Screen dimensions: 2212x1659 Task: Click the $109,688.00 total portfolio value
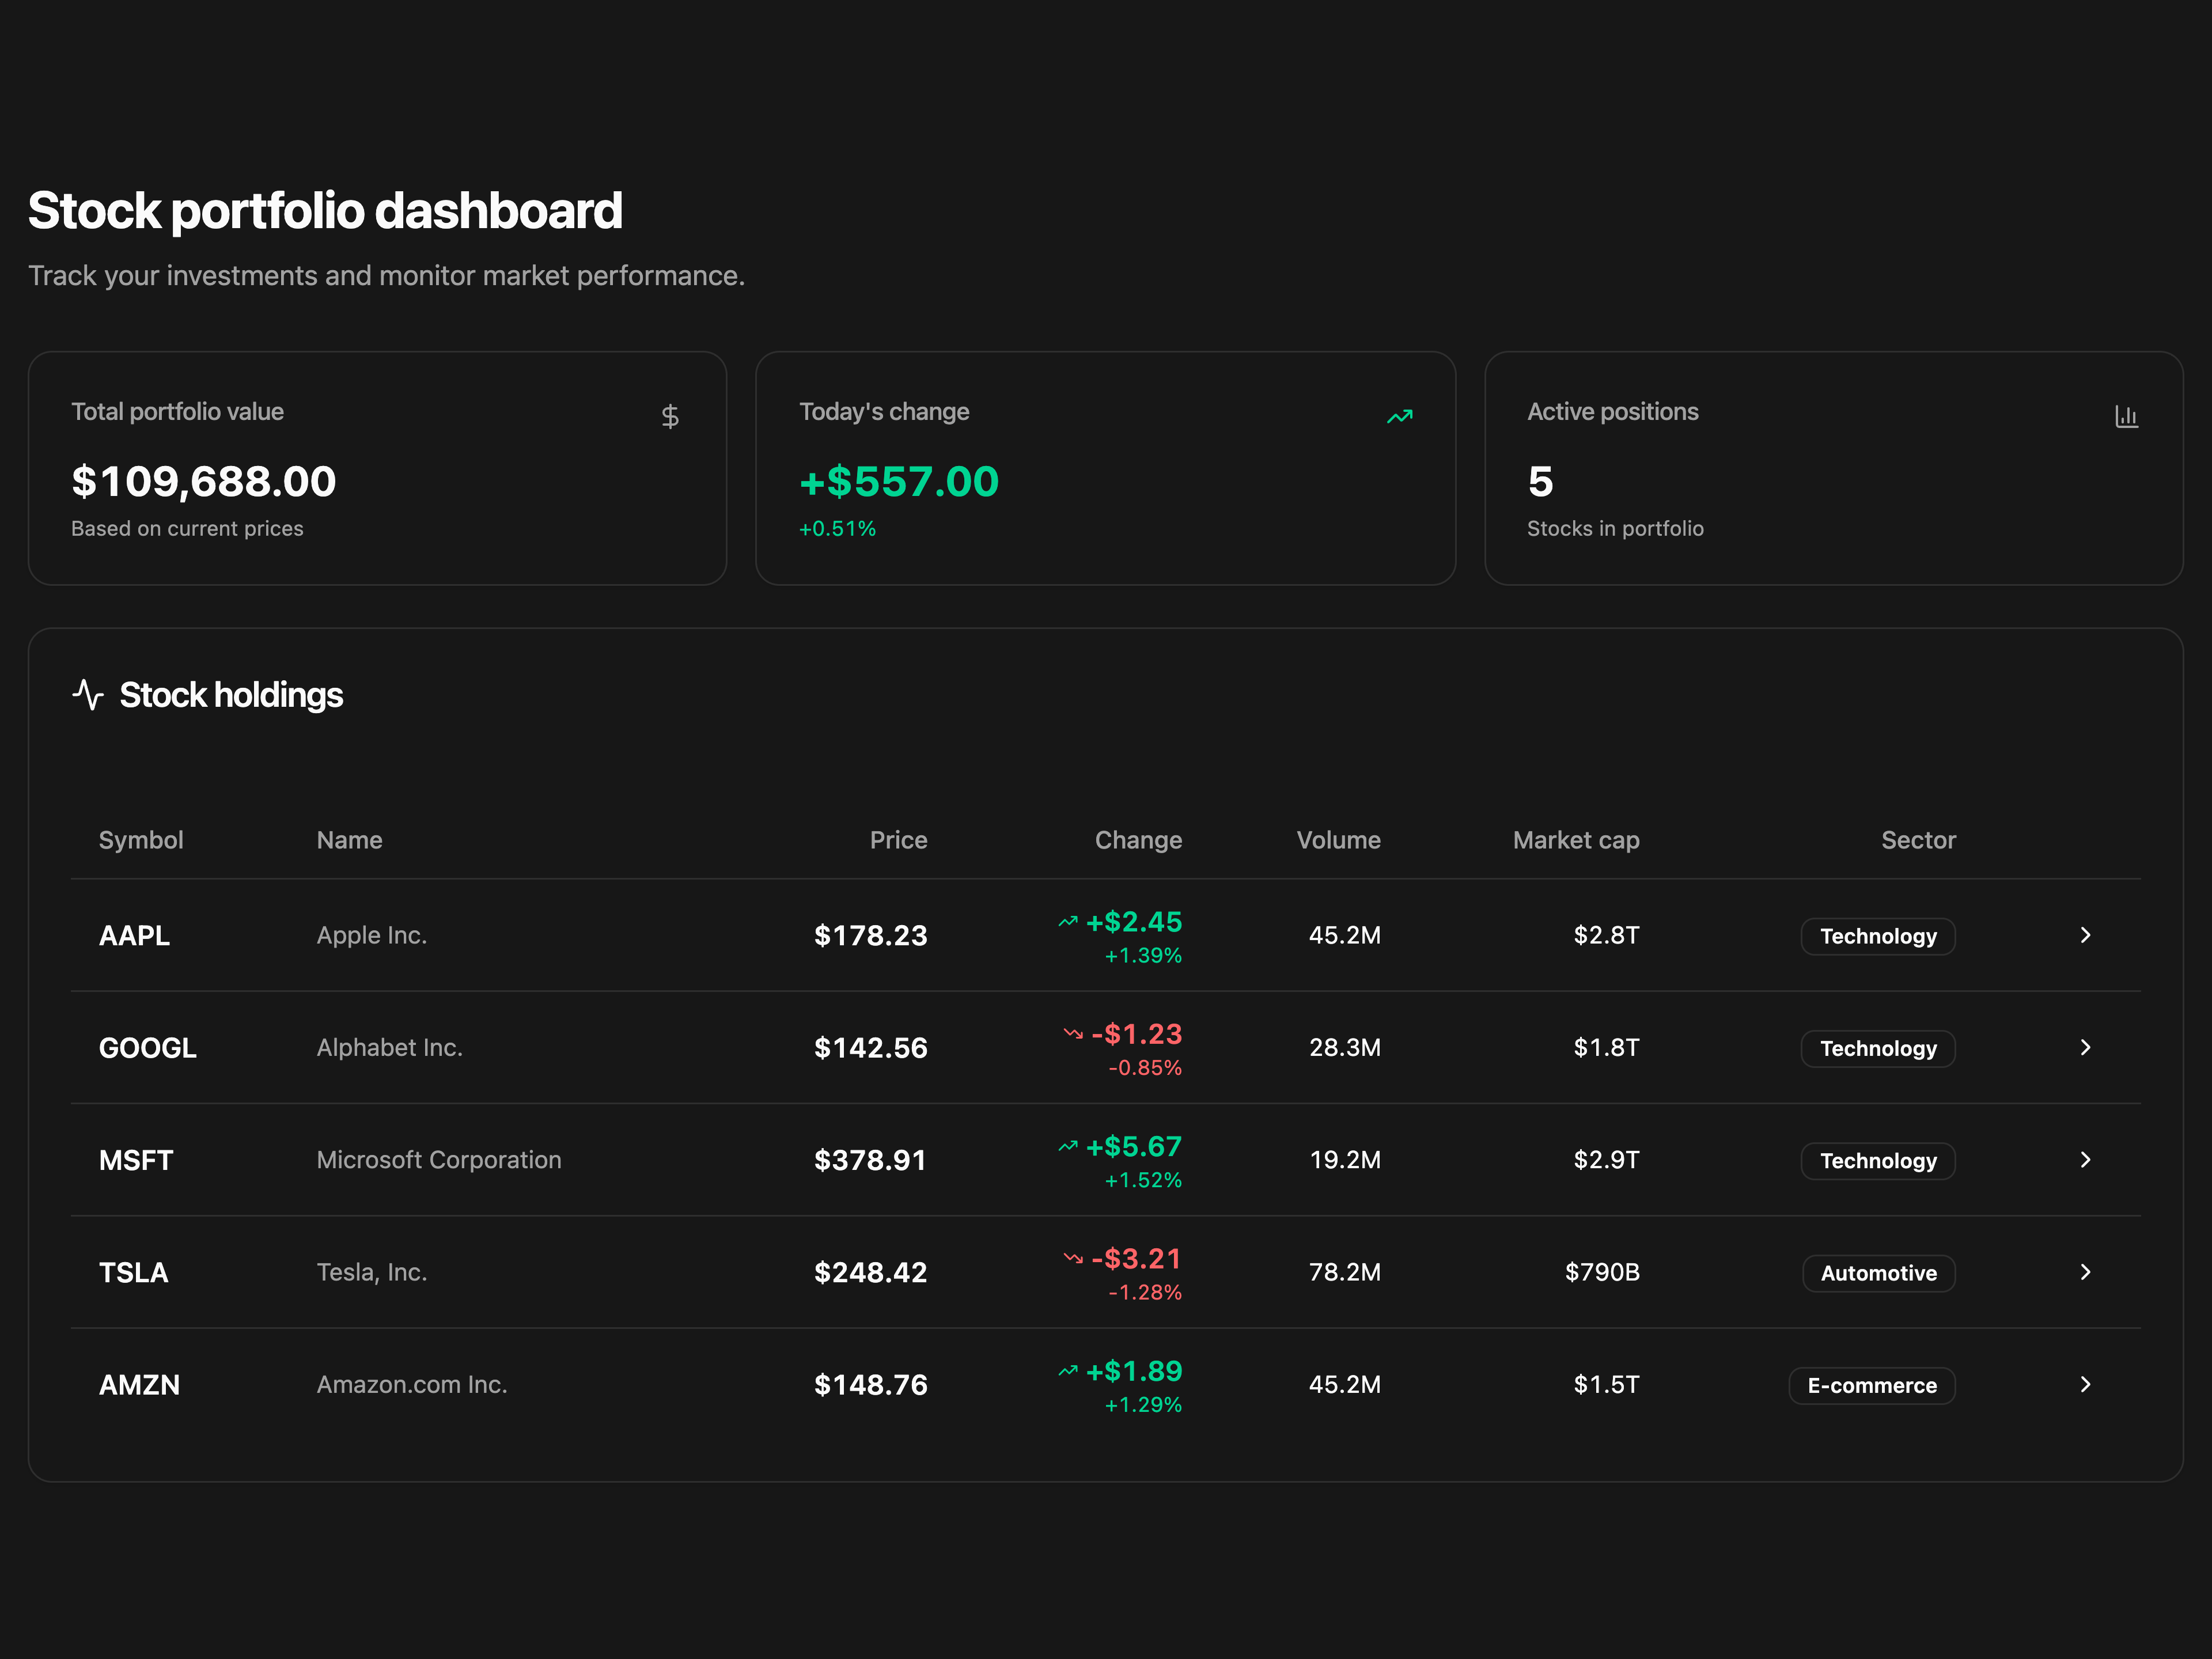204,482
